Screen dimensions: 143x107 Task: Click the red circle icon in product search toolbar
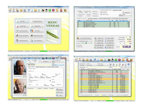coord(123,65)
